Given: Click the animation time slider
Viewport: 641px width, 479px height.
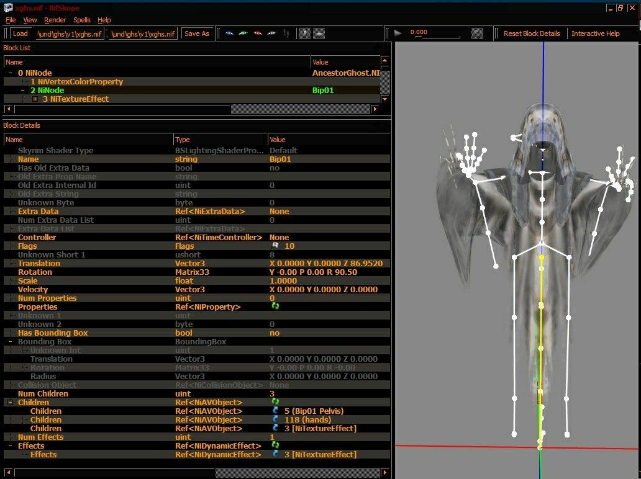Looking at the screenshot, I should click(x=437, y=37).
